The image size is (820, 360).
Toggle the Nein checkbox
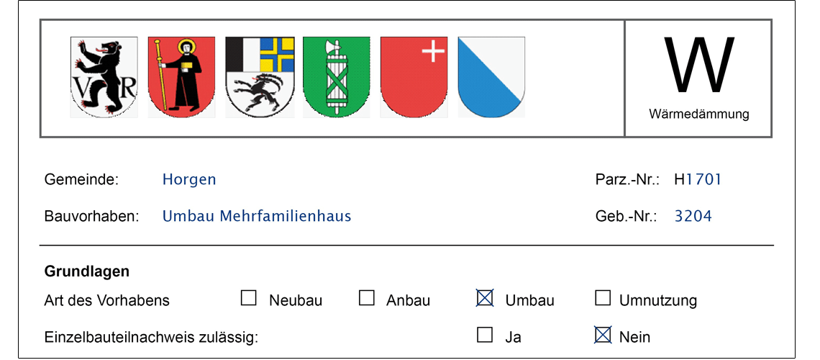603,335
